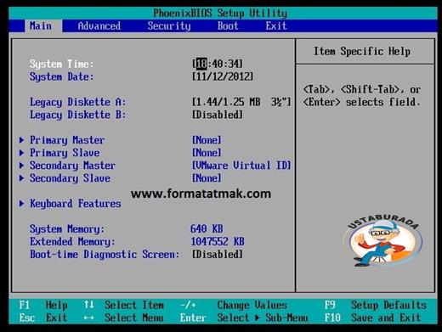Click Secondary Slave [None] value
Viewport: 442px width, 332px height.
(x=207, y=178)
